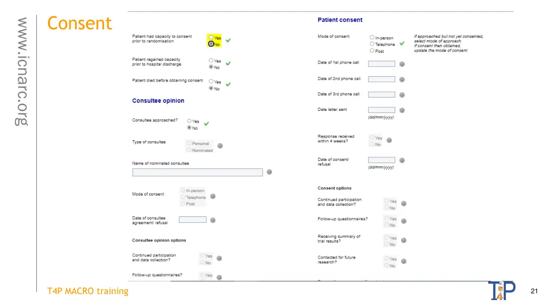Click grey status dot beside Date letter sent
This screenshot has height=307, width=547.
(x=402, y=110)
